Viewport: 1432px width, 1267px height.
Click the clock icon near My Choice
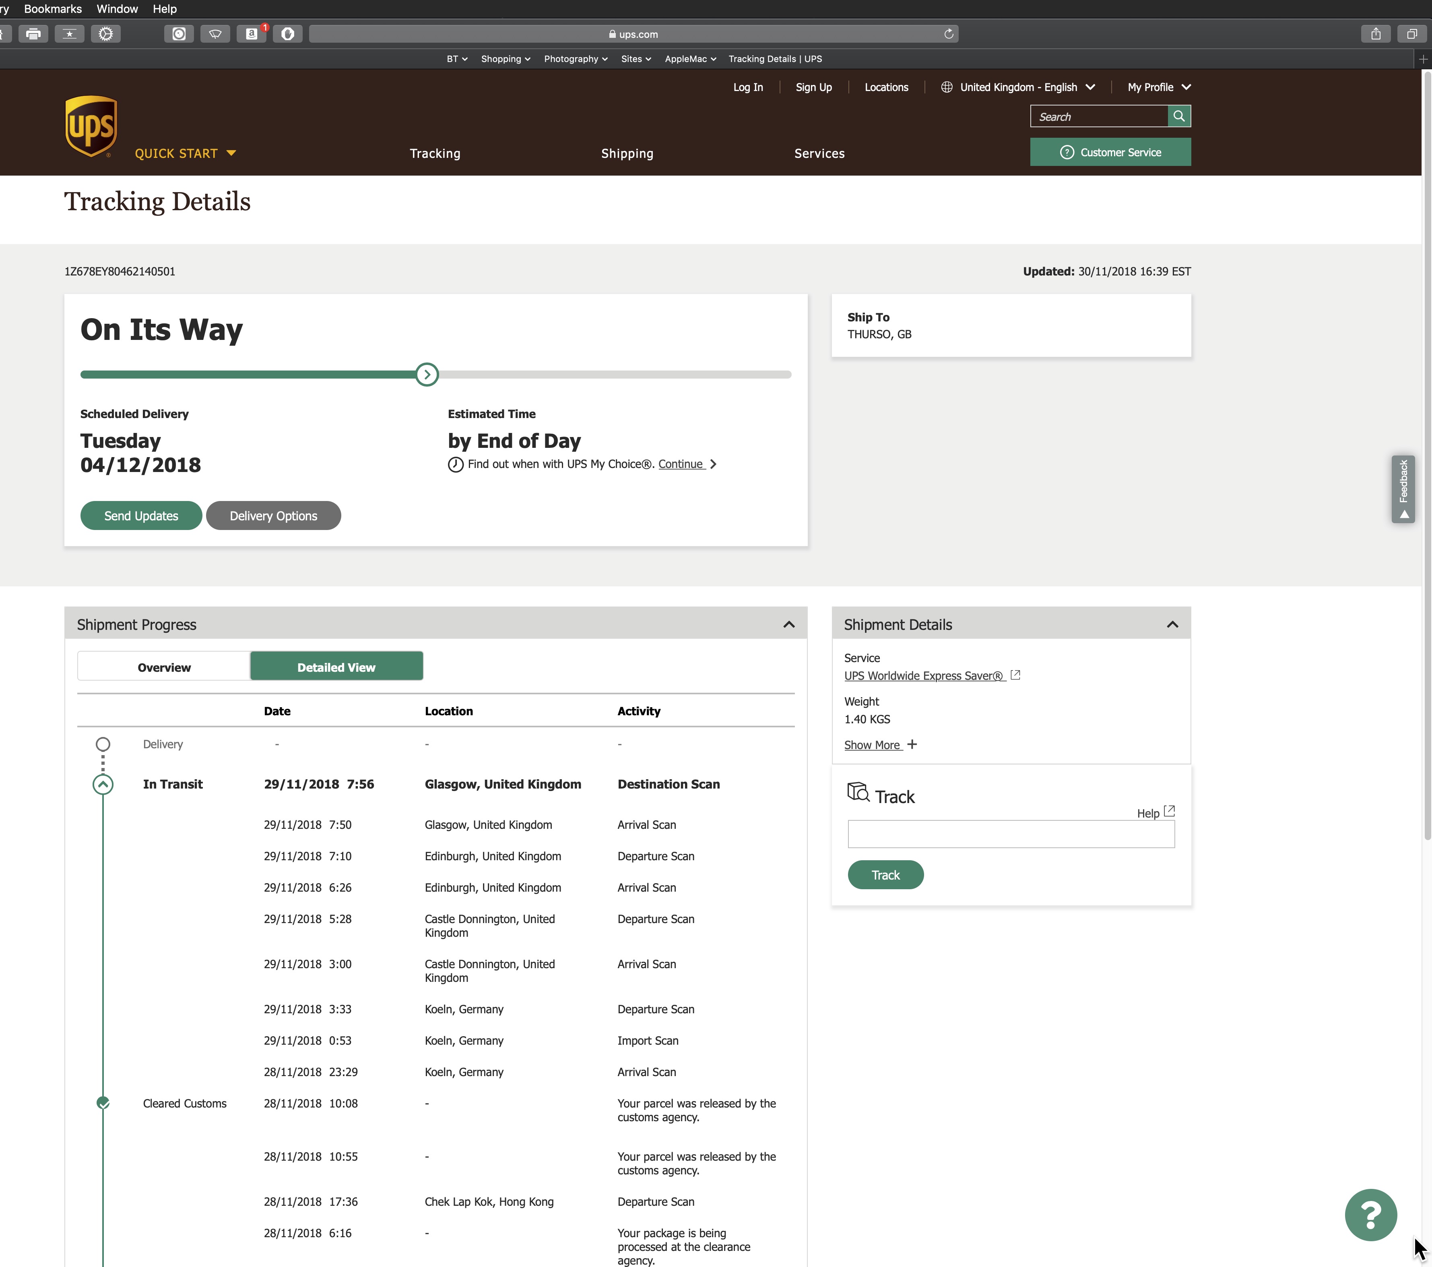coord(455,464)
